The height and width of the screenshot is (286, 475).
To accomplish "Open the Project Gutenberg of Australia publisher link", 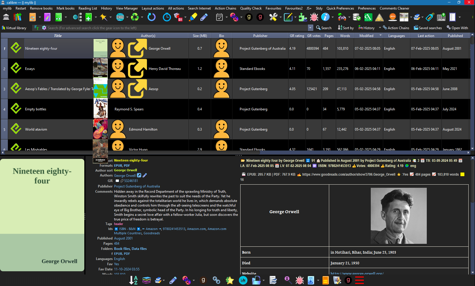I will pos(137,186).
